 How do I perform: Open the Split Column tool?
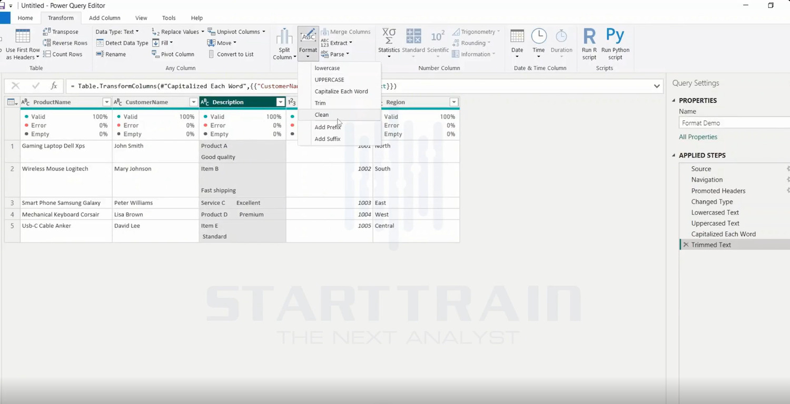click(284, 45)
